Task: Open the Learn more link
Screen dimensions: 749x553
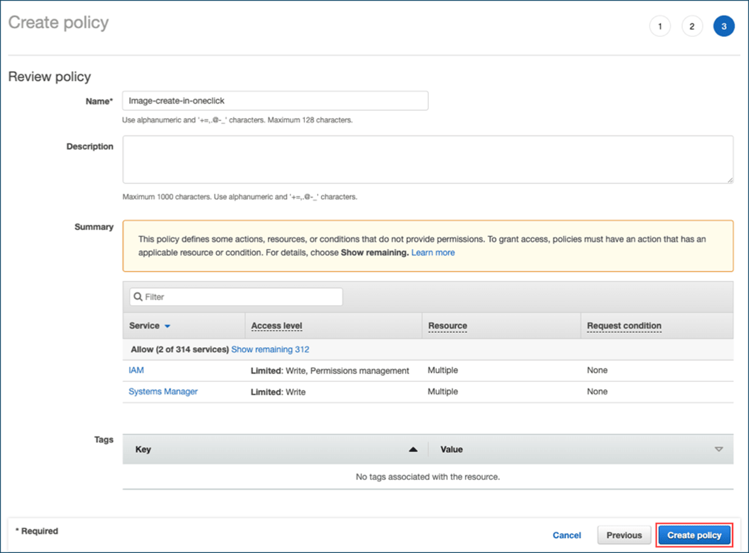Action: coord(432,253)
